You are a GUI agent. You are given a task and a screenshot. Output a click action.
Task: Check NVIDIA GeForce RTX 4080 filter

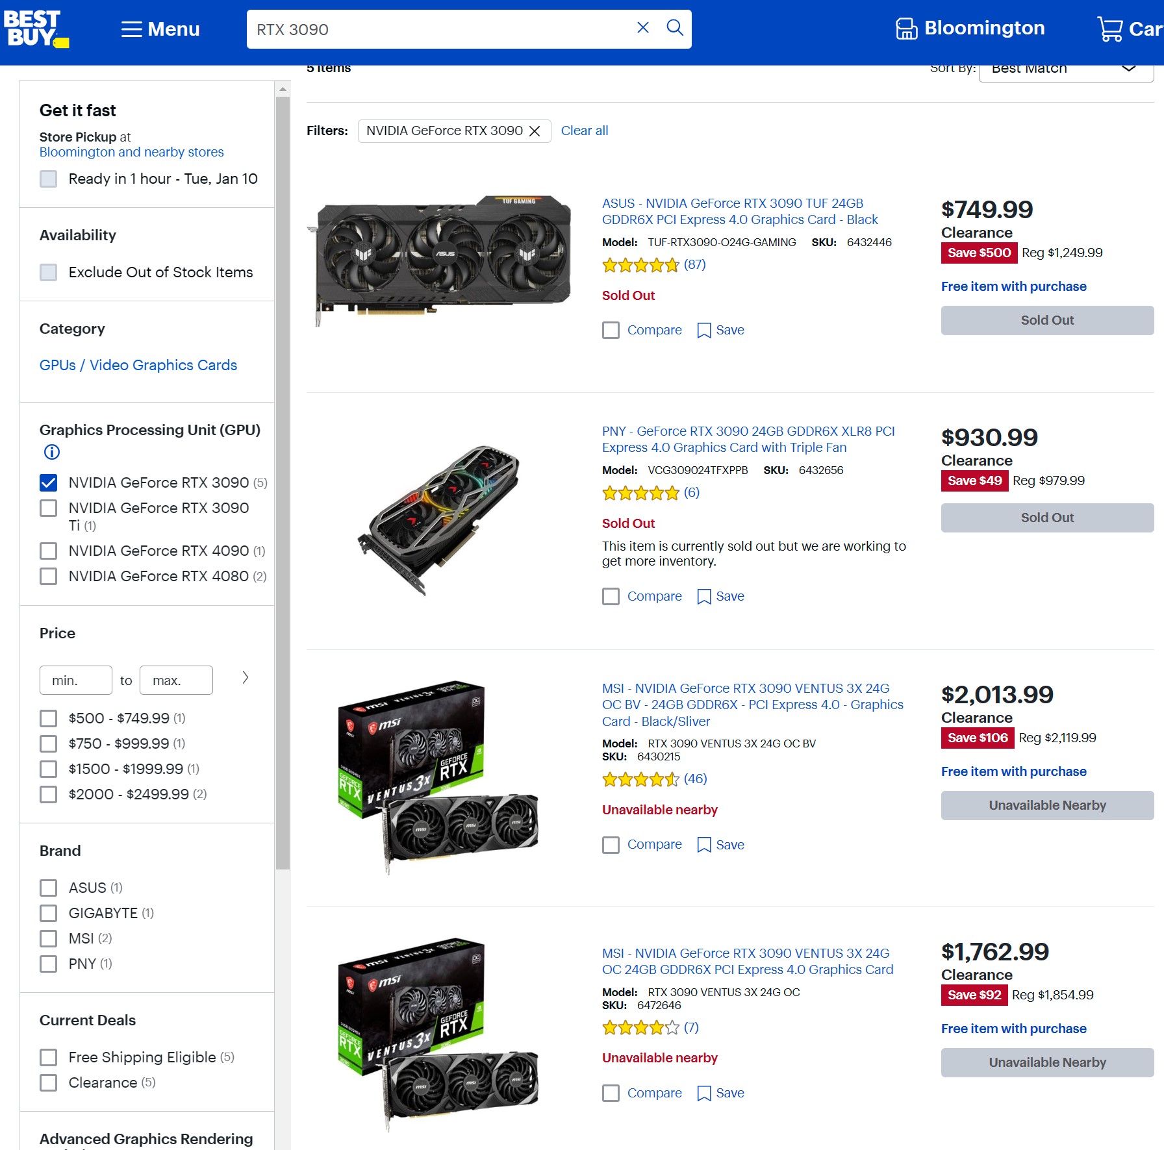(49, 576)
